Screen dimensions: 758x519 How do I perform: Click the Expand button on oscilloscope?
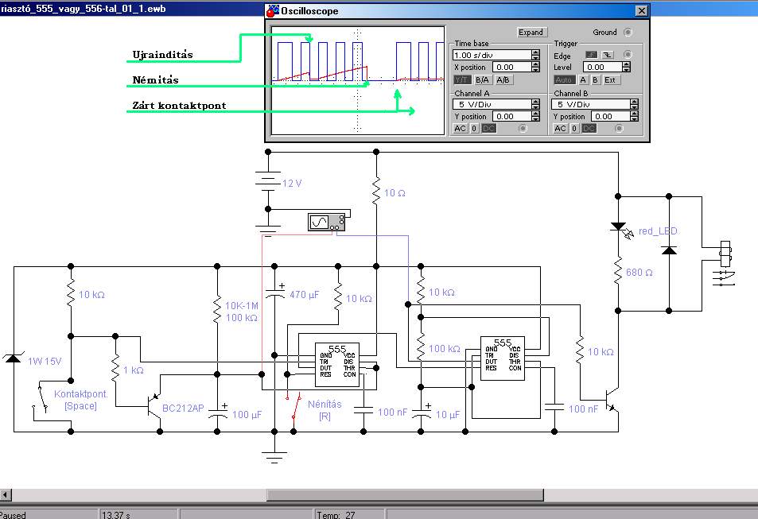tap(531, 33)
